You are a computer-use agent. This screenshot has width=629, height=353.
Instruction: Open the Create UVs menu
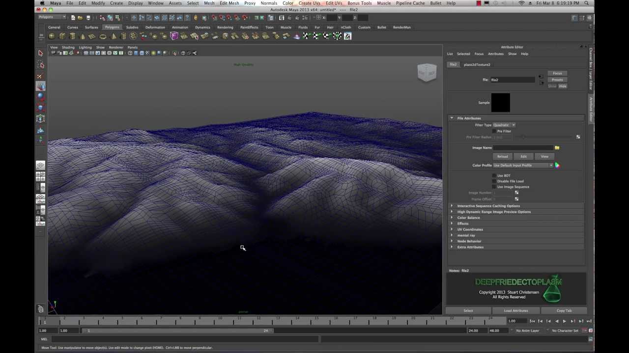click(x=309, y=3)
